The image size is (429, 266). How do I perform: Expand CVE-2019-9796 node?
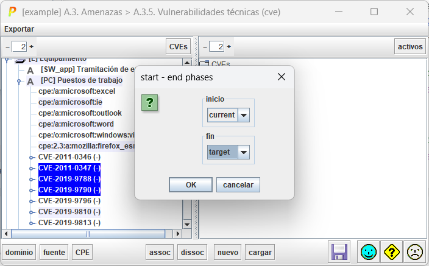(x=32, y=201)
